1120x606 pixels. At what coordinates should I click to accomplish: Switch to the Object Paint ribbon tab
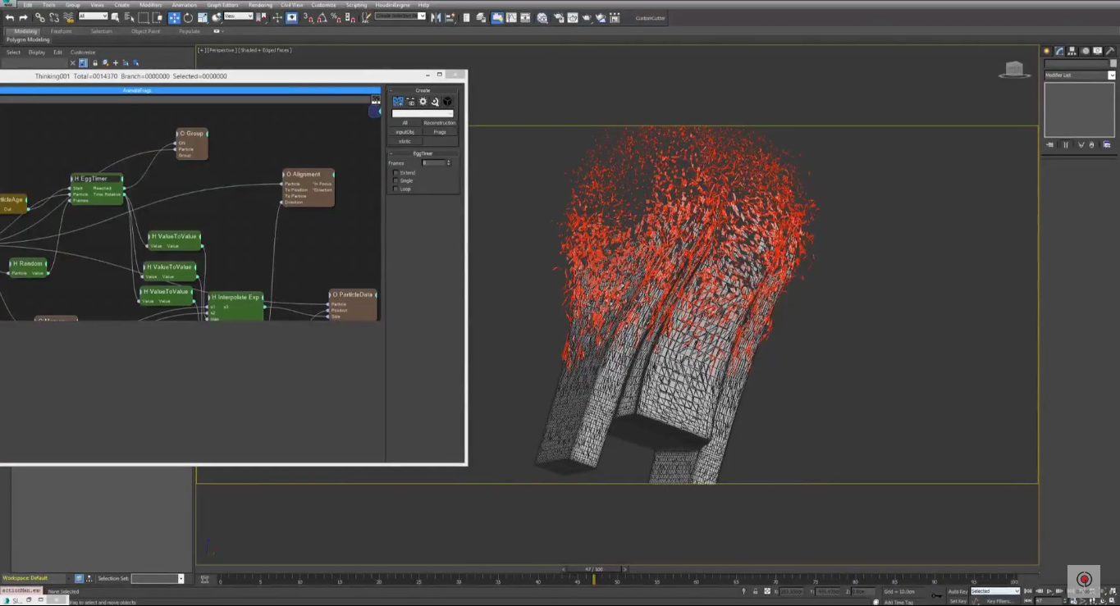coord(145,31)
